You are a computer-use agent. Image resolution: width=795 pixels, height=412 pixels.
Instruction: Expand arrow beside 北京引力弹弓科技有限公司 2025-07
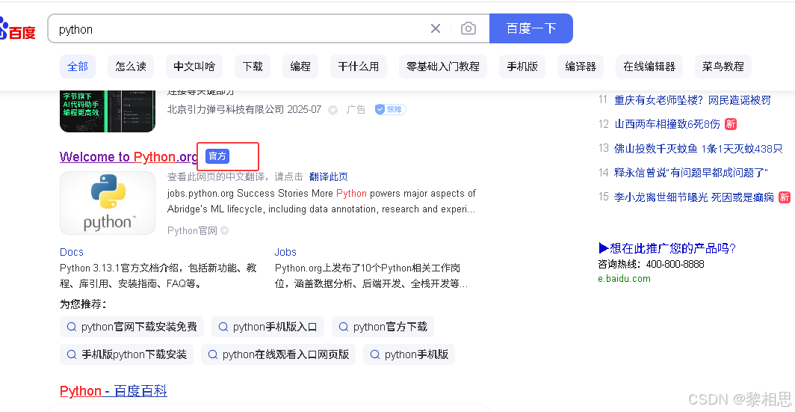click(332, 110)
